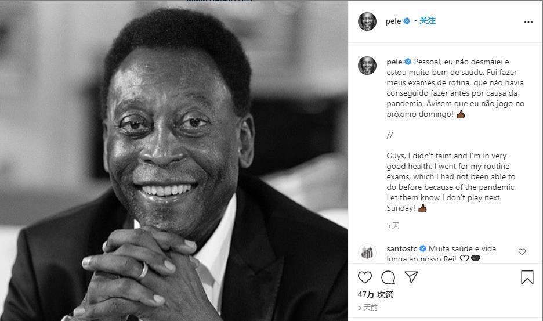Image resolution: width=543 pixels, height=321 pixels.
Task: Click verified badge next to santosfc
Action: click(x=423, y=249)
